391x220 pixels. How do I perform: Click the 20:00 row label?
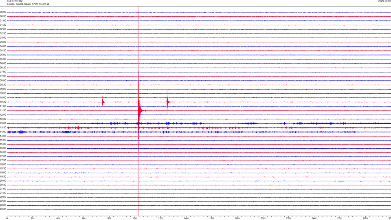(x=3, y=181)
